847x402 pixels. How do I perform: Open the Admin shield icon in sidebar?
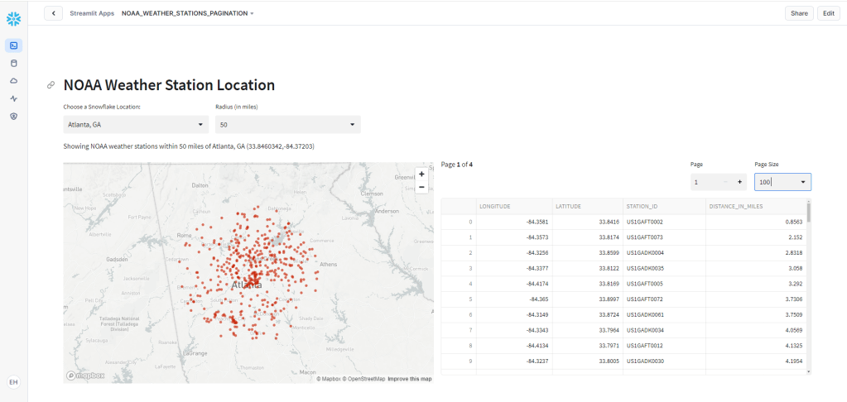coord(13,117)
